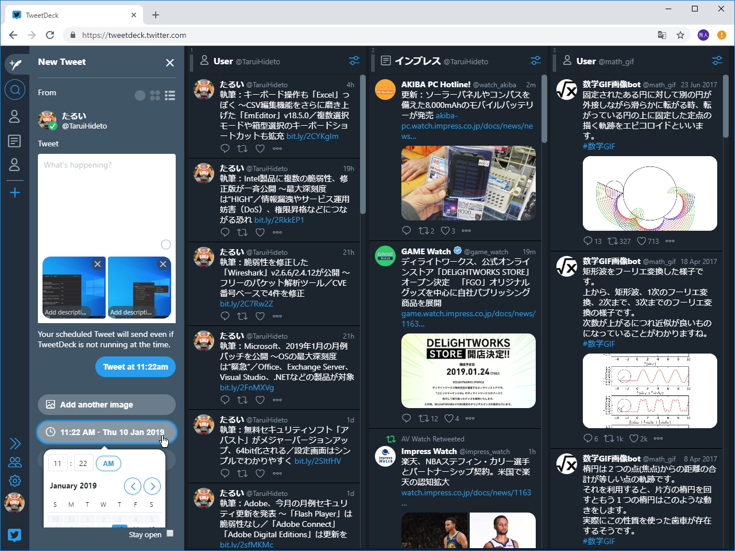Image resolution: width=735 pixels, height=551 pixels.
Task: Add a new column using the plus icon
Action: point(15,193)
